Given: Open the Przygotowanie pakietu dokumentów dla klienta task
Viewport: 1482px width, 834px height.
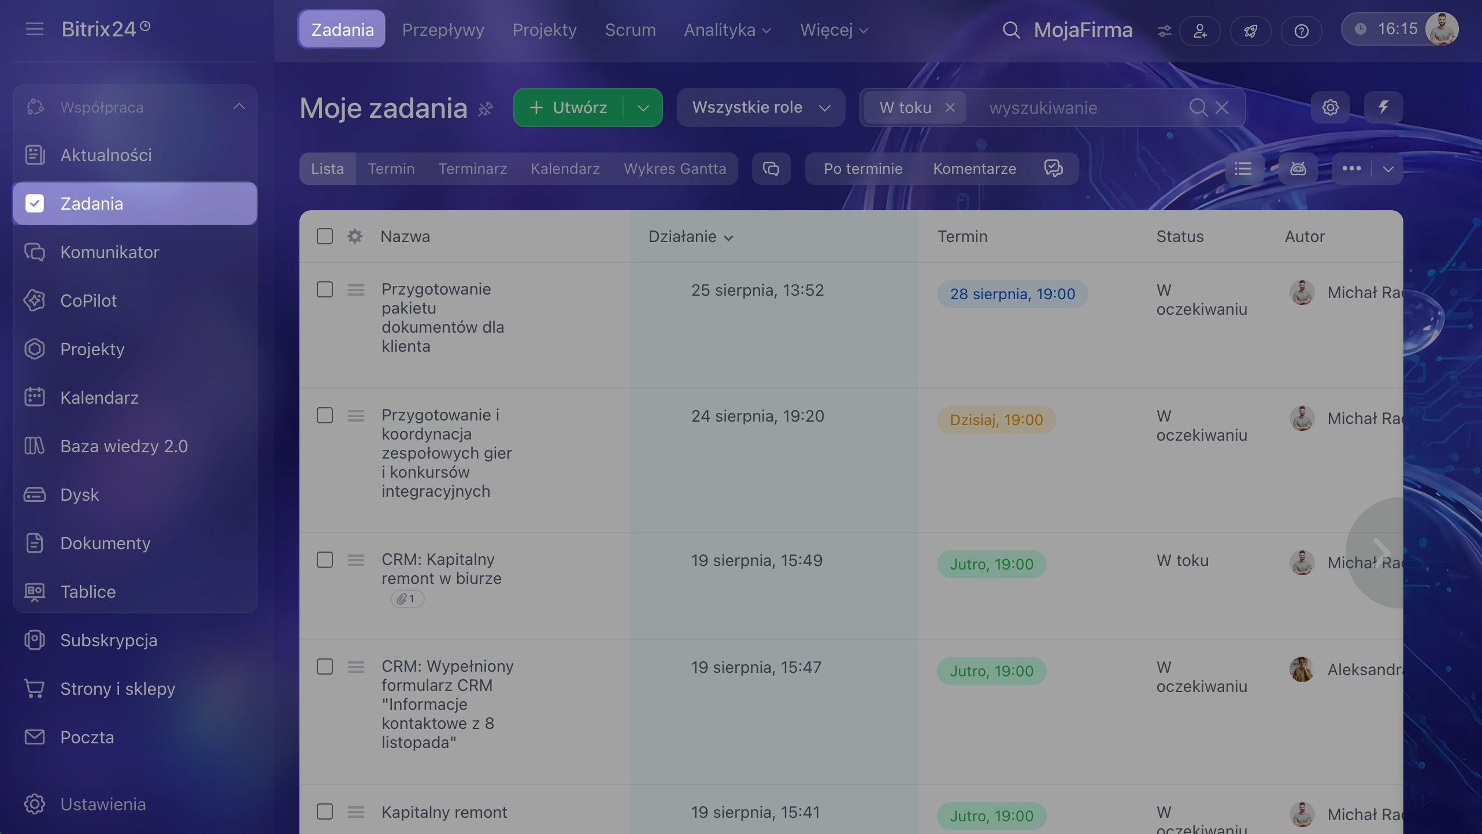Looking at the screenshot, I should click(x=443, y=318).
